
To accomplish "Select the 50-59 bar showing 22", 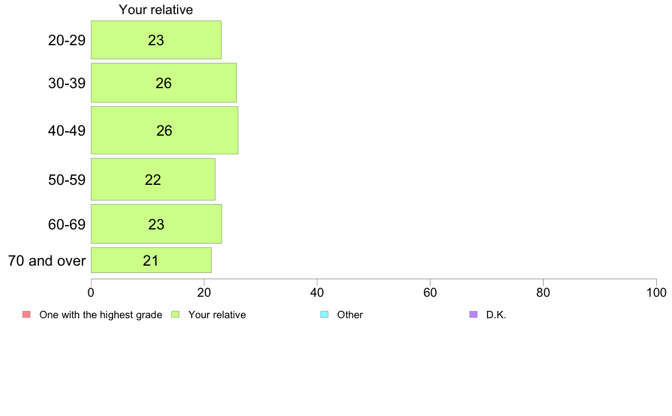I will coord(153,179).
